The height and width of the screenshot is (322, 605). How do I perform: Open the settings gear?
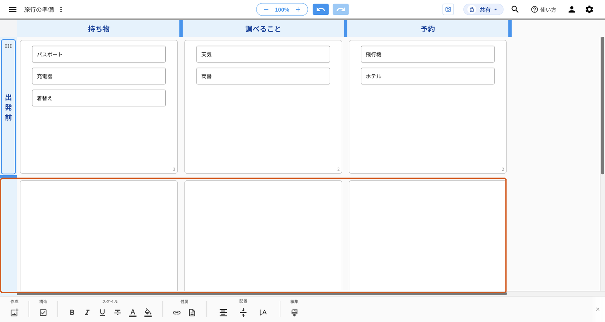(589, 9)
